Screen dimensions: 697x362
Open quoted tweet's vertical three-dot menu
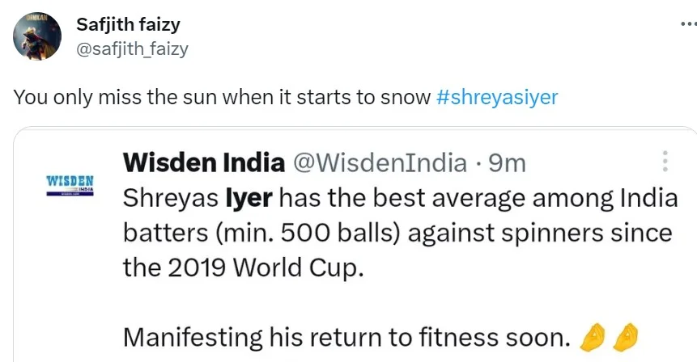(665, 161)
